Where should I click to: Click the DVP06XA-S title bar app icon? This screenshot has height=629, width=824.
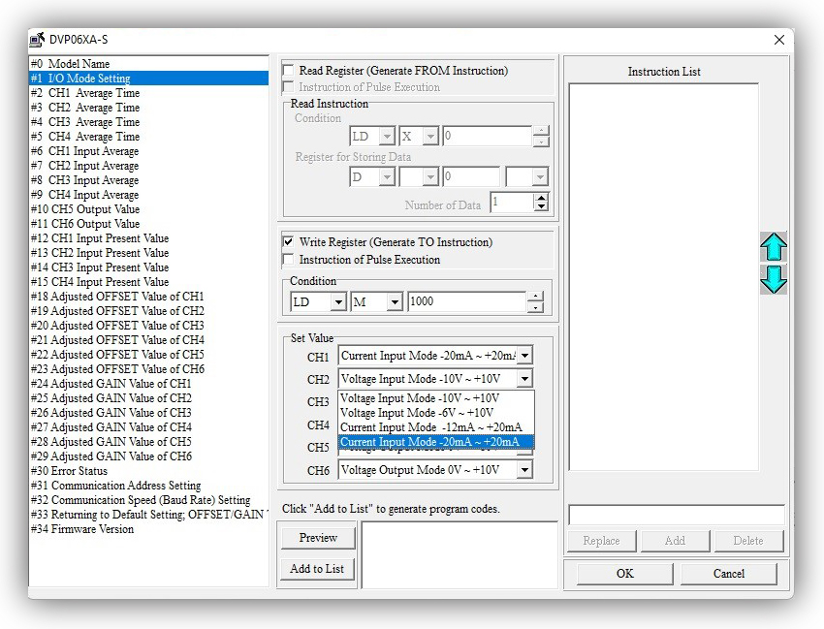[37, 40]
